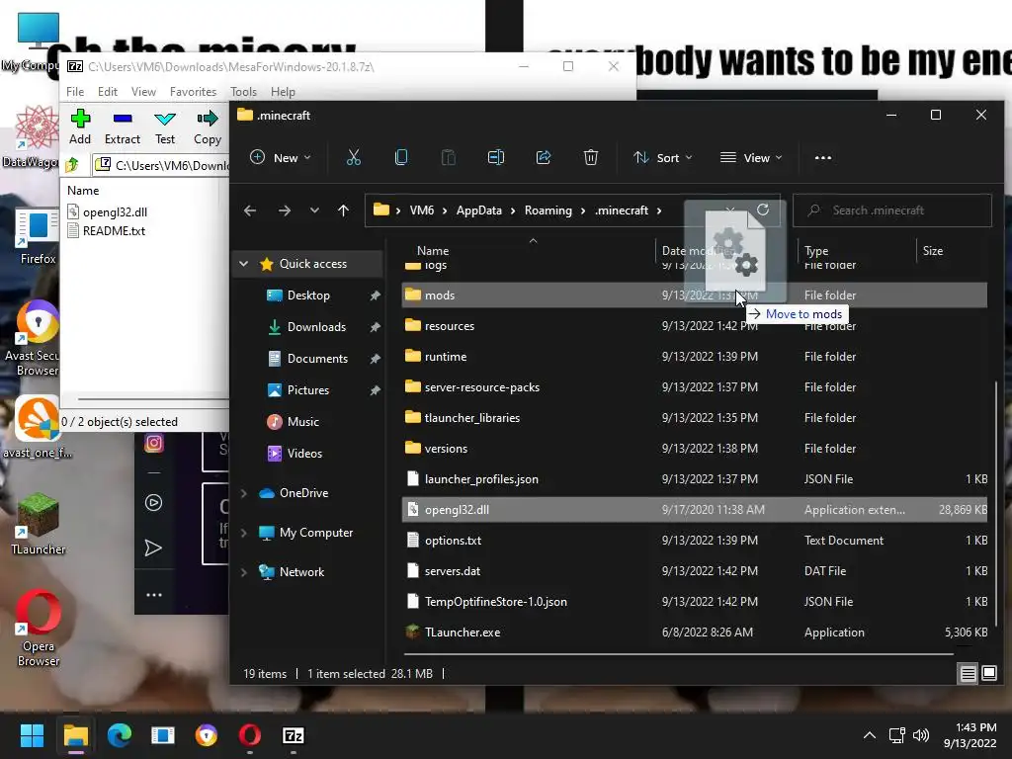1012x759 pixels.
Task: Expand the My Computer tree node
Action: (243, 533)
